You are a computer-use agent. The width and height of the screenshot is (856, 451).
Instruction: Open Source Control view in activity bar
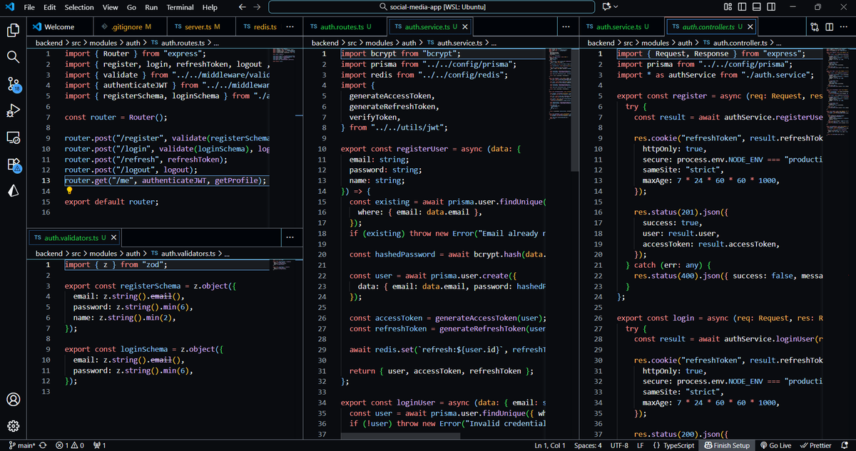[x=13, y=84]
